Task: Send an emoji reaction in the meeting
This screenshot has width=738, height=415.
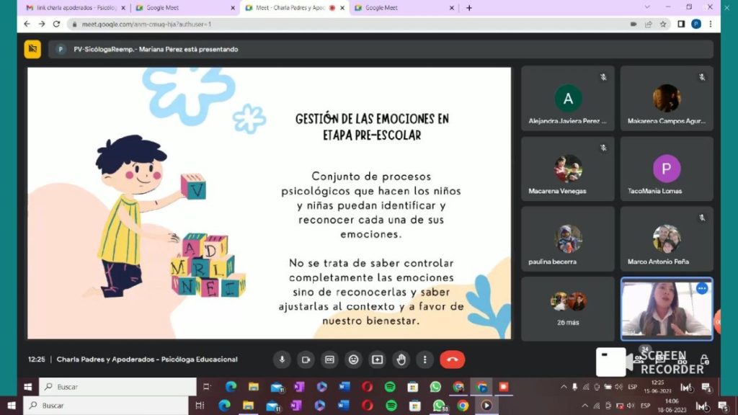Action: click(353, 360)
